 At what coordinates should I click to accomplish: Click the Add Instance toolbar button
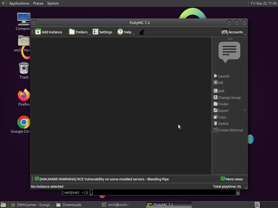tap(48, 32)
